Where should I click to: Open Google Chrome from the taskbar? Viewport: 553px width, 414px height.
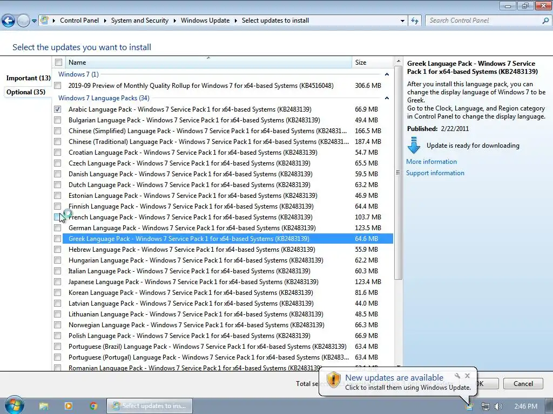pyautogui.click(x=93, y=406)
